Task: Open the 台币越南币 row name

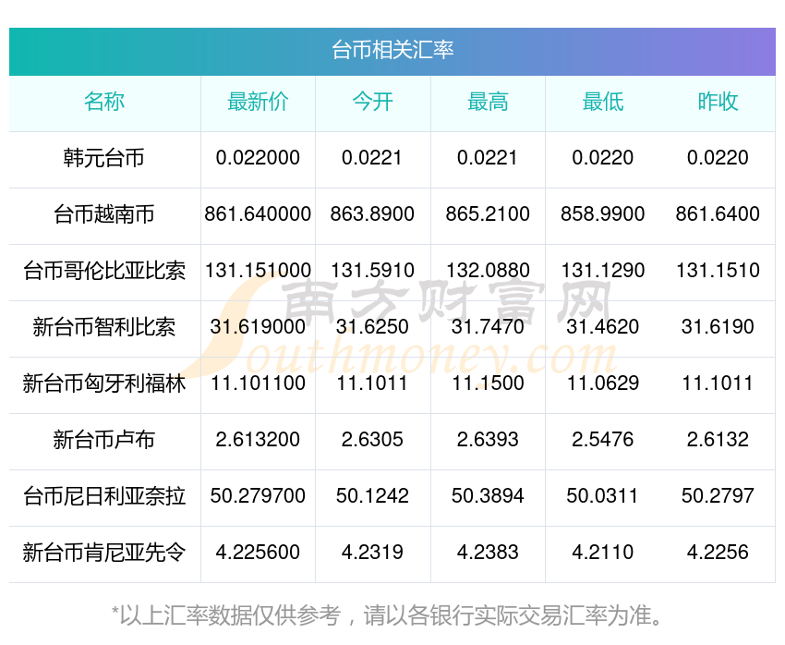Action: point(104,214)
